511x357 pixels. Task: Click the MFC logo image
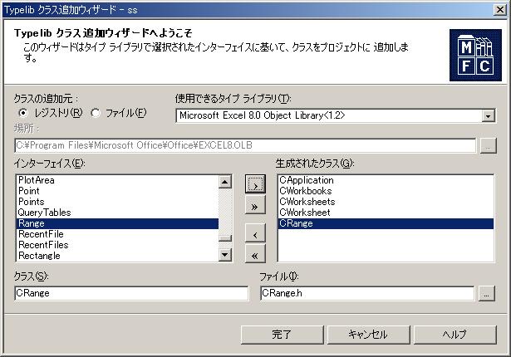click(x=475, y=56)
